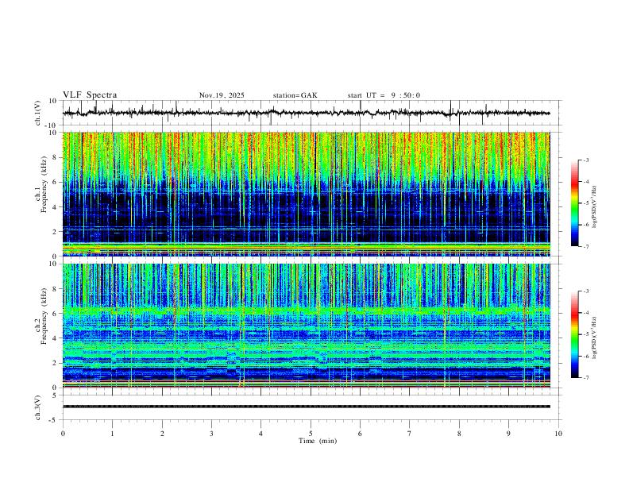
Task: Click the time axis tick label "7"
Action: pyautogui.click(x=410, y=434)
